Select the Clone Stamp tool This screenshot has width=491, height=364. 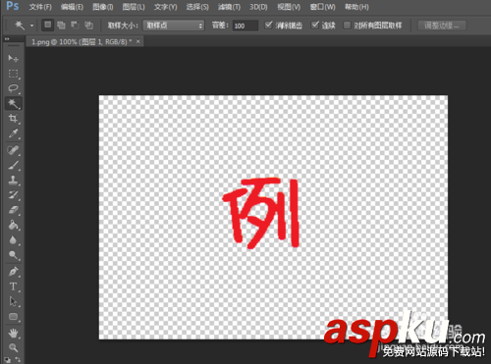pyautogui.click(x=13, y=180)
